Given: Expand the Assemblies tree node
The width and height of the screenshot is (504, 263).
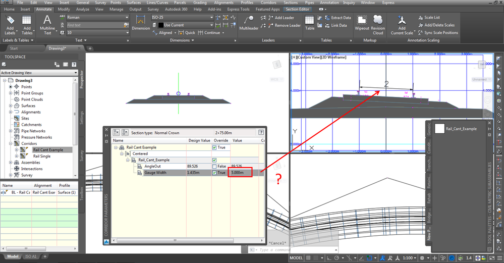Looking at the screenshot, I should 11,163.
